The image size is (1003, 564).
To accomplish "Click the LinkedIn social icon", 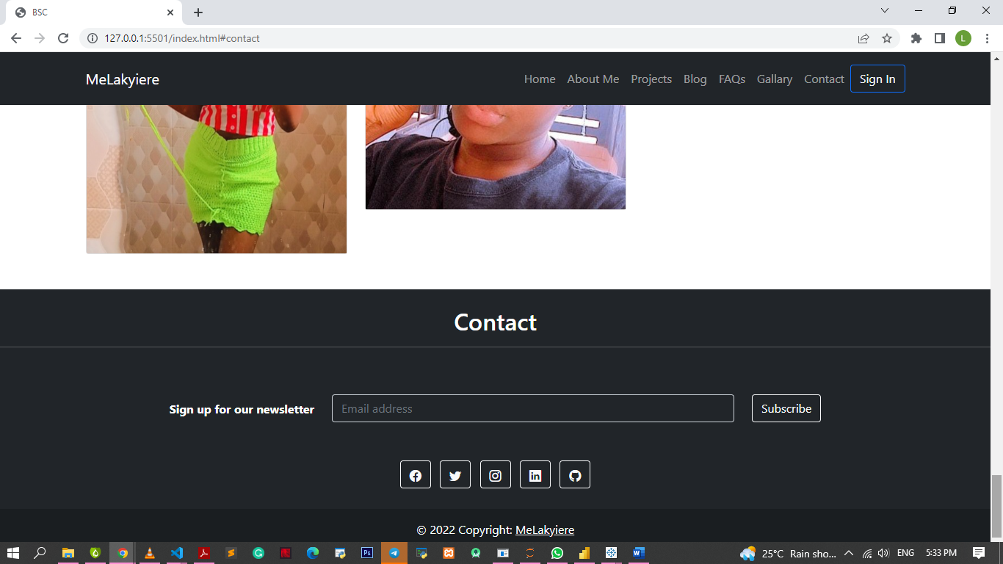I will 535,474.
